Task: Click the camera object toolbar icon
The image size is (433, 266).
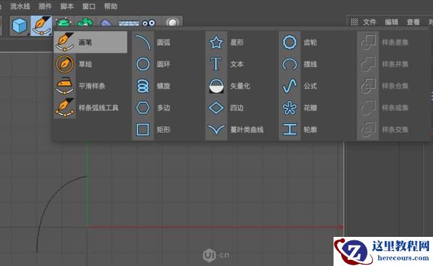Action: click(x=149, y=22)
